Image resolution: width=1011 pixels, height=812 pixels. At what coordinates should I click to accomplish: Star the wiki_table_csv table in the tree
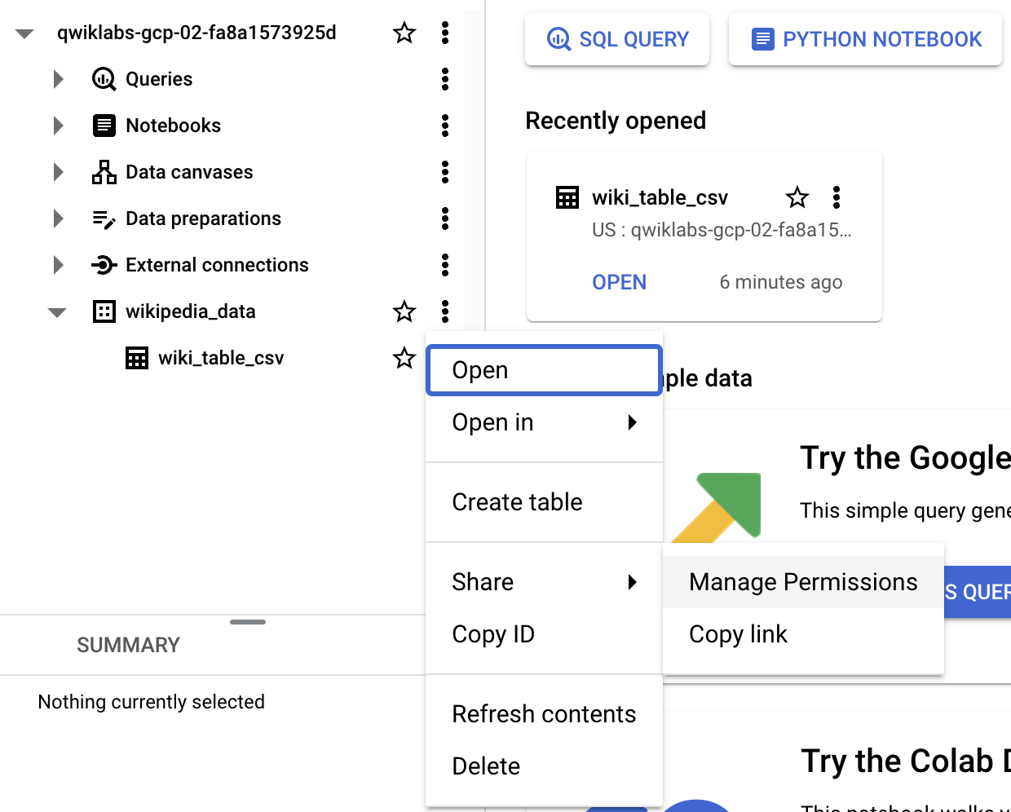(404, 358)
